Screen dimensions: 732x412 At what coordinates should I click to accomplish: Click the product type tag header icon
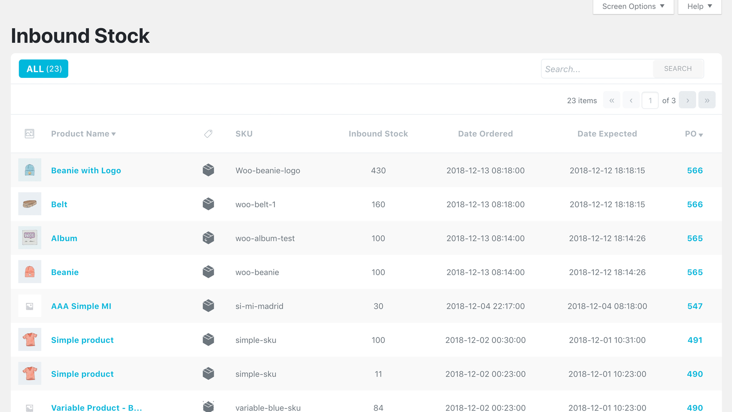coord(208,134)
